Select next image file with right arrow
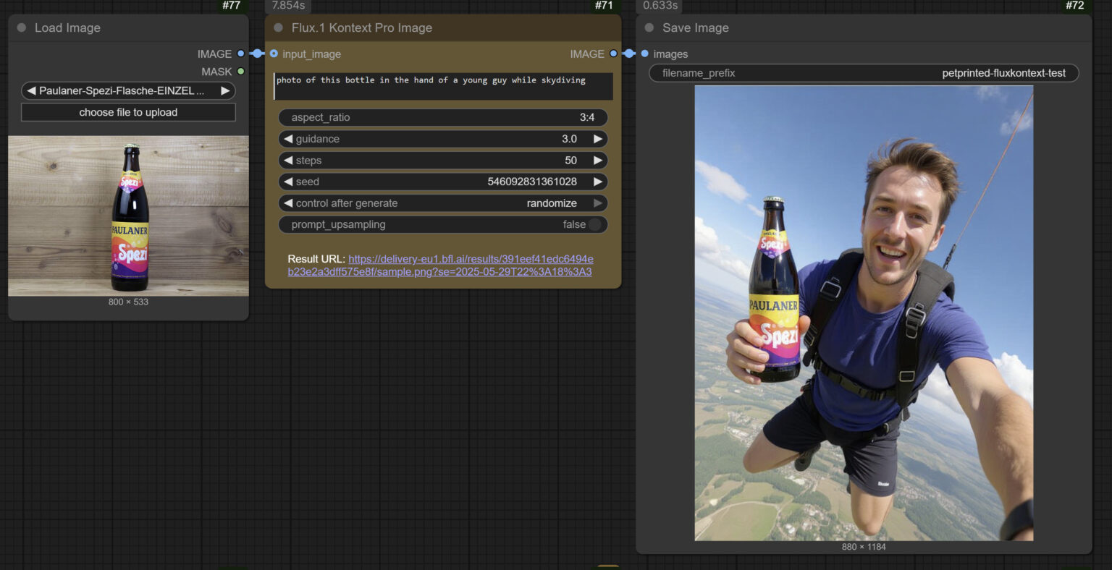 point(225,90)
